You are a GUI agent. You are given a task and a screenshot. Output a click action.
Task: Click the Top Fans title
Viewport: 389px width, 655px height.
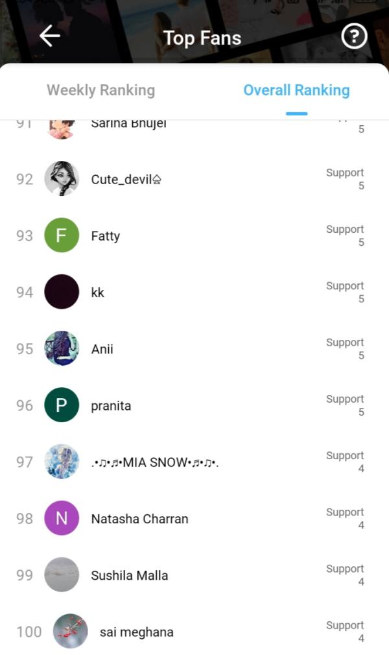[x=202, y=38]
